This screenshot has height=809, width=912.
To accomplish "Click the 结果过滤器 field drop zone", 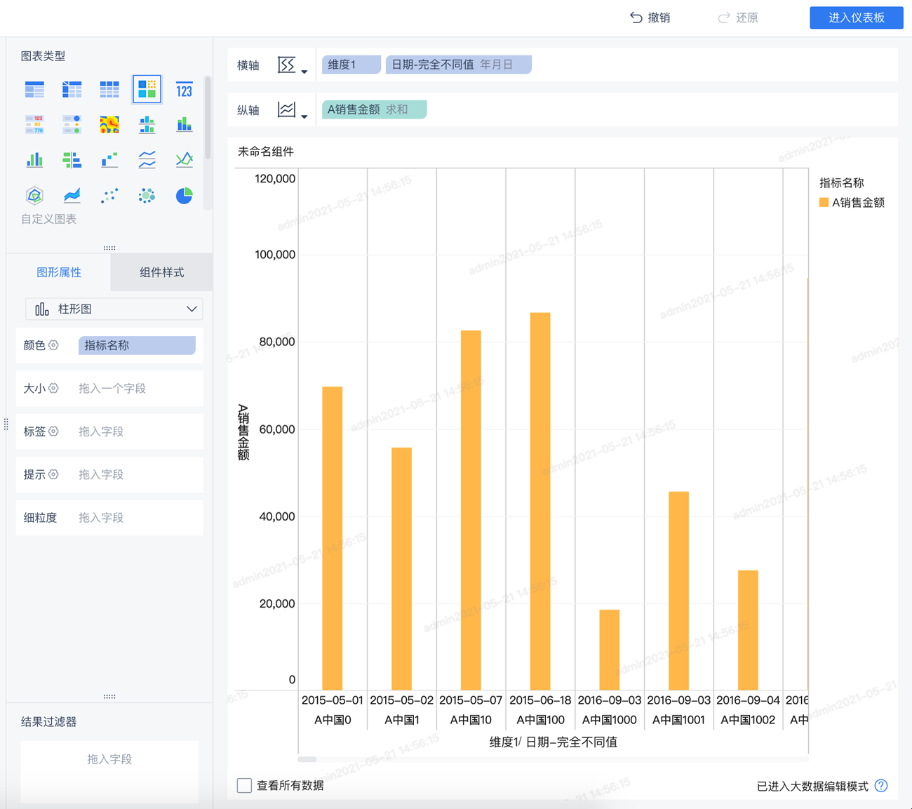I will pyautogui.click(x=109, y=771).
